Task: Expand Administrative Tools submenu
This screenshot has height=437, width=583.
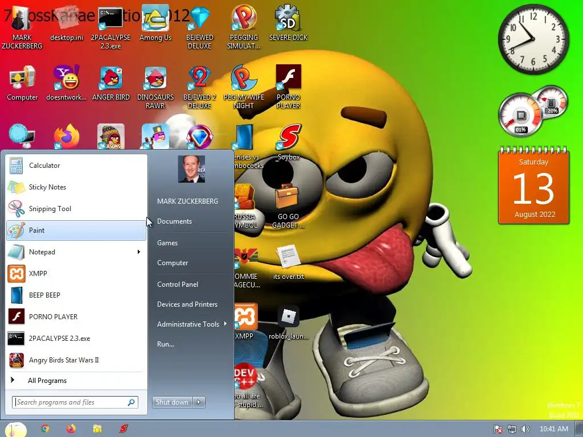Action: point(191,324)
